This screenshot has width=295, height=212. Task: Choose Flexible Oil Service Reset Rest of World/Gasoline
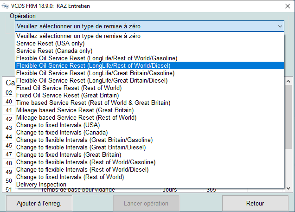click(x=96, y=58)
